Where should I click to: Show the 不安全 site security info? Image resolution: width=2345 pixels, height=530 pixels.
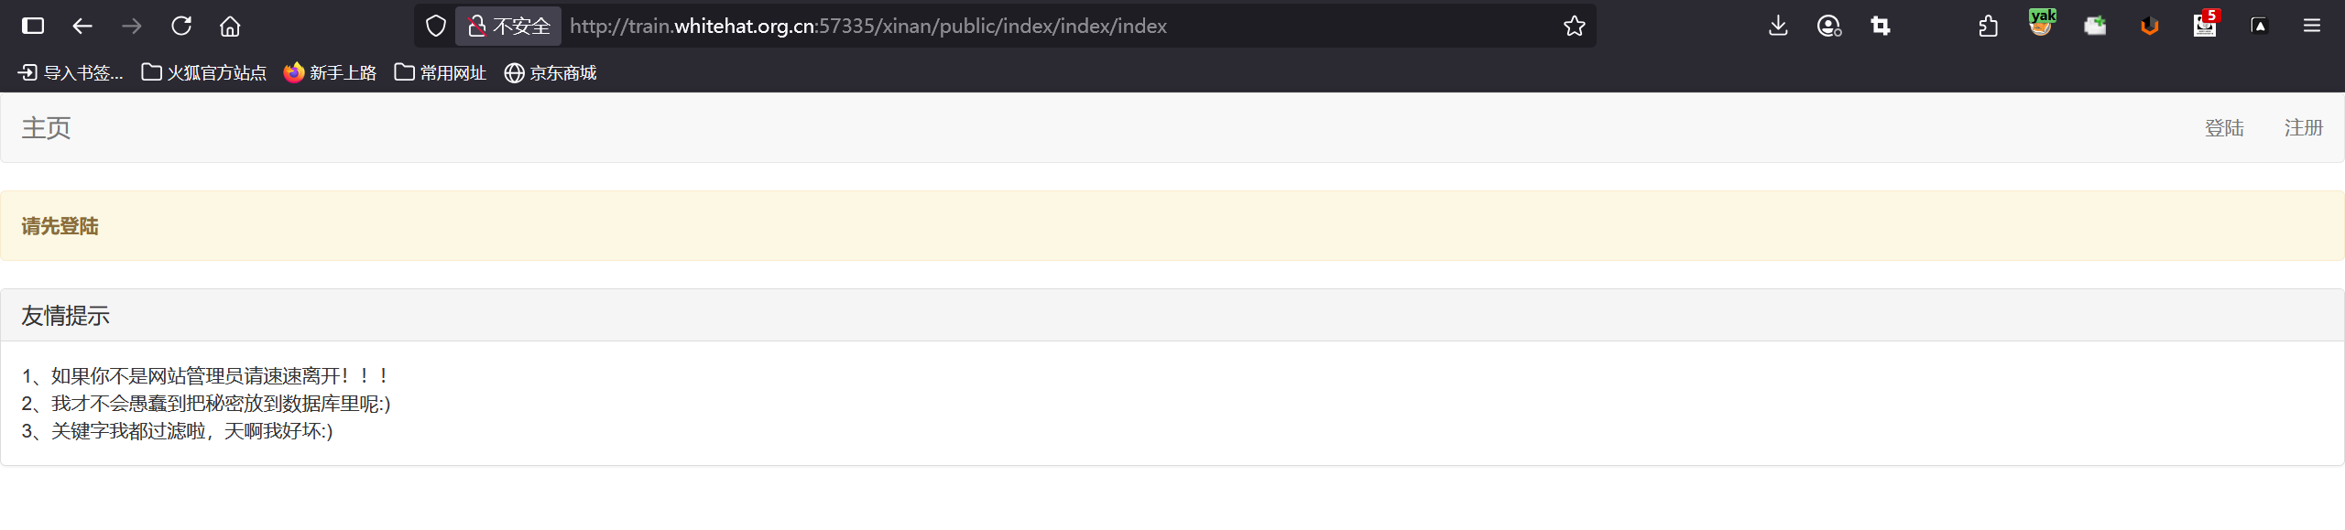pos(508,26)
